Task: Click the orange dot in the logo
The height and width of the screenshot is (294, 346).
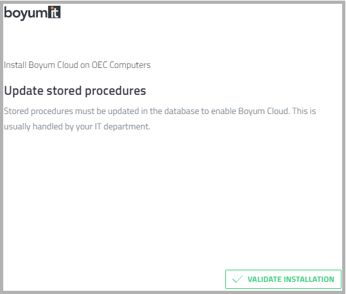Action: (52, 8)
